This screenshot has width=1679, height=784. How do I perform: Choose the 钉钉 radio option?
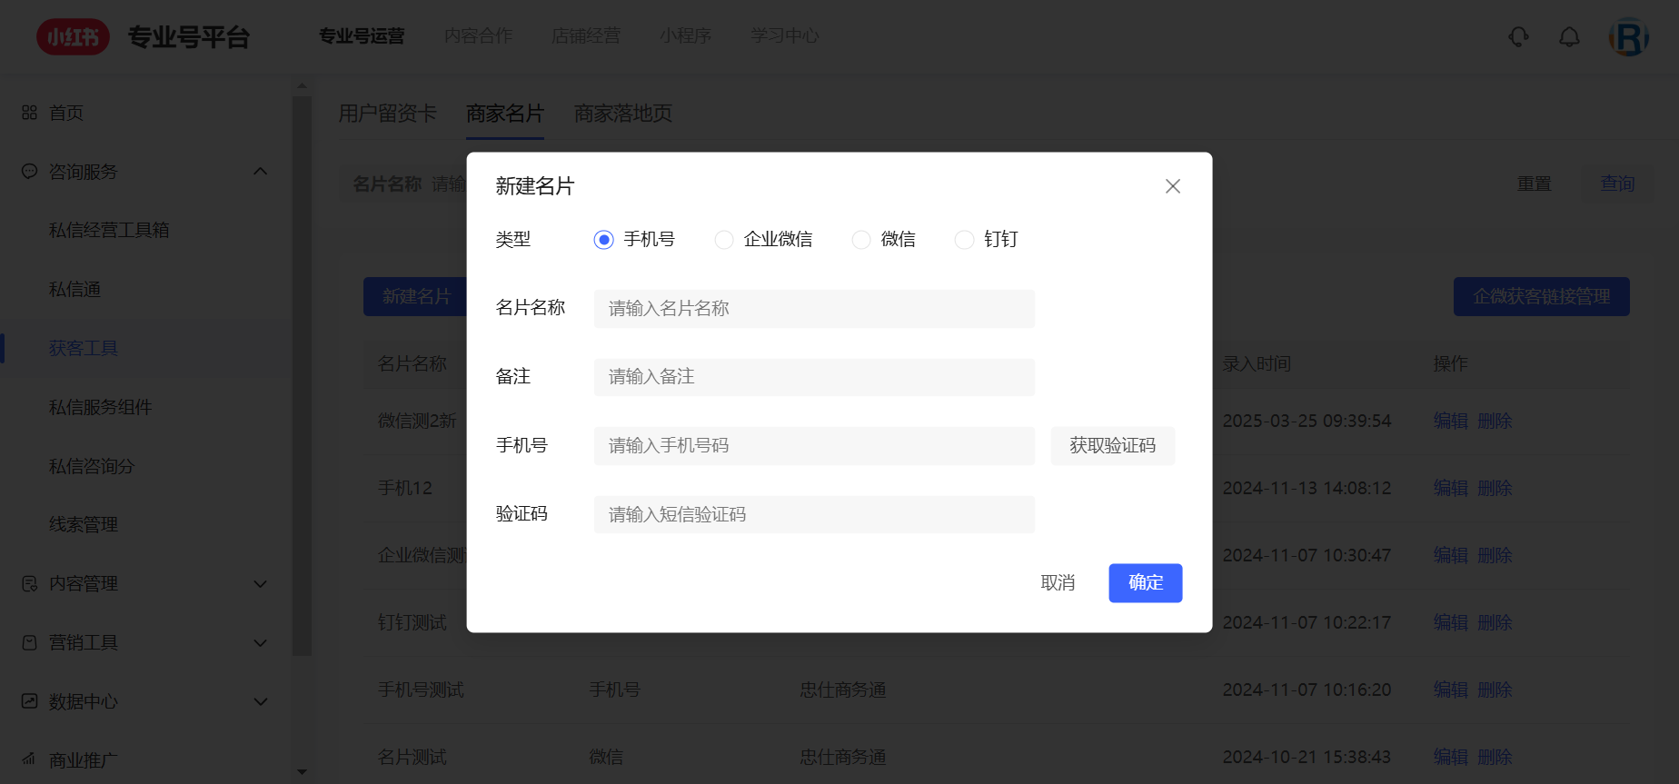pos(965,240)
